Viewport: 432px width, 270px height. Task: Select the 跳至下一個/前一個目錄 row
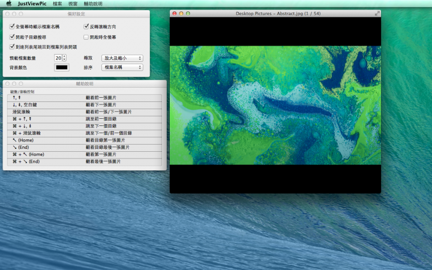click(85, 133)
